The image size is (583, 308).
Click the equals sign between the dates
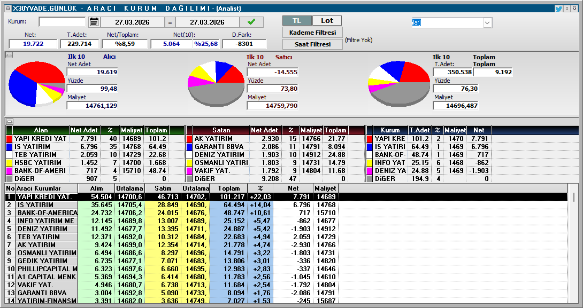[170, 22]
